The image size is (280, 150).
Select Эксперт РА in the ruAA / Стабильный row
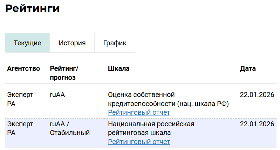tap(20, 128)
